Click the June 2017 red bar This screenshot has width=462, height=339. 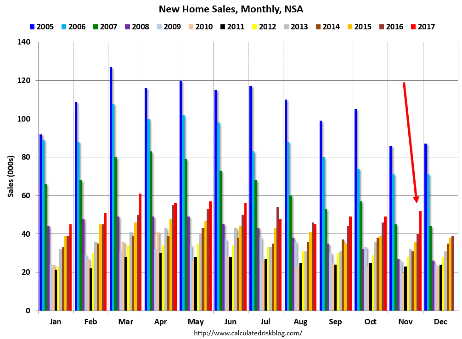tap(245, 257)
